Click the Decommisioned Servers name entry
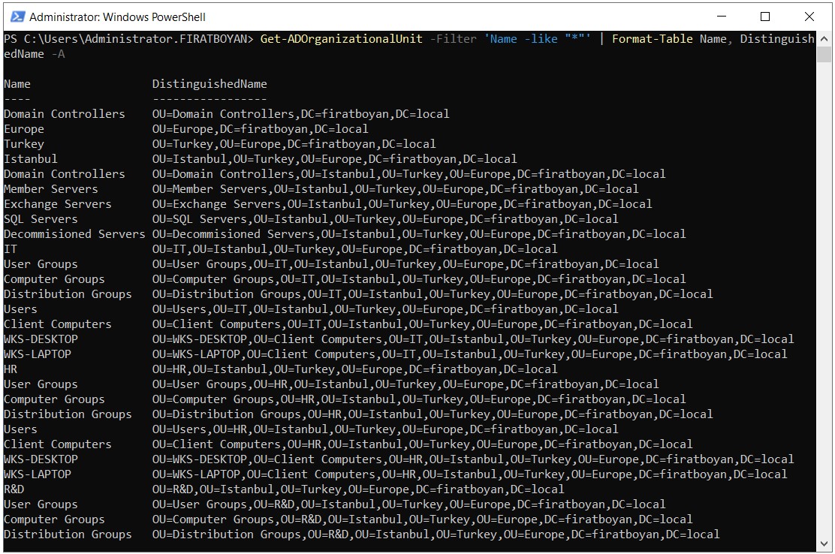This screenshot has height=554, width=835. [x=74, y=234]
